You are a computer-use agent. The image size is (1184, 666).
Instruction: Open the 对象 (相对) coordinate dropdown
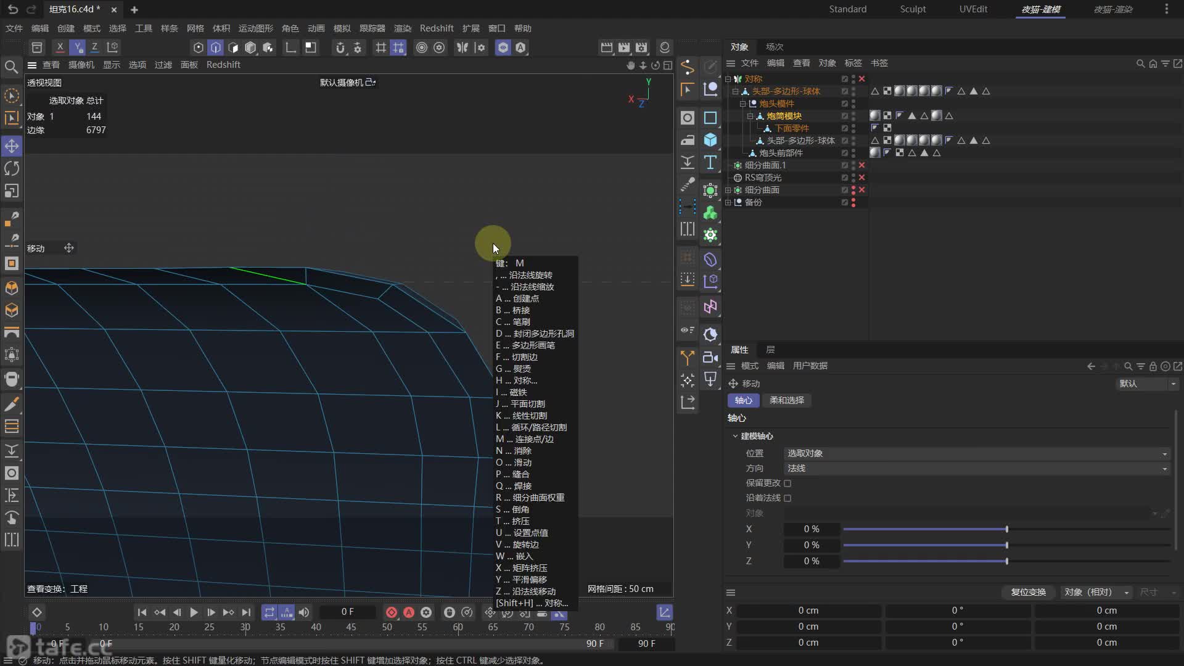1096,592
